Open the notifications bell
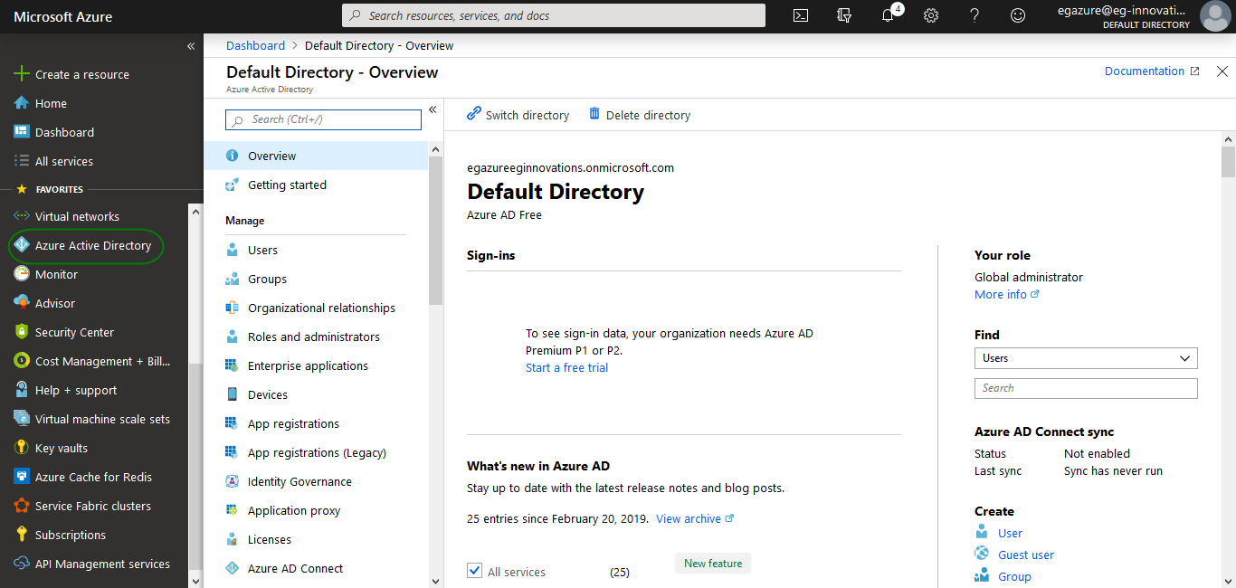The height and width of the screenshot is (588, 1236). (889, 15)
